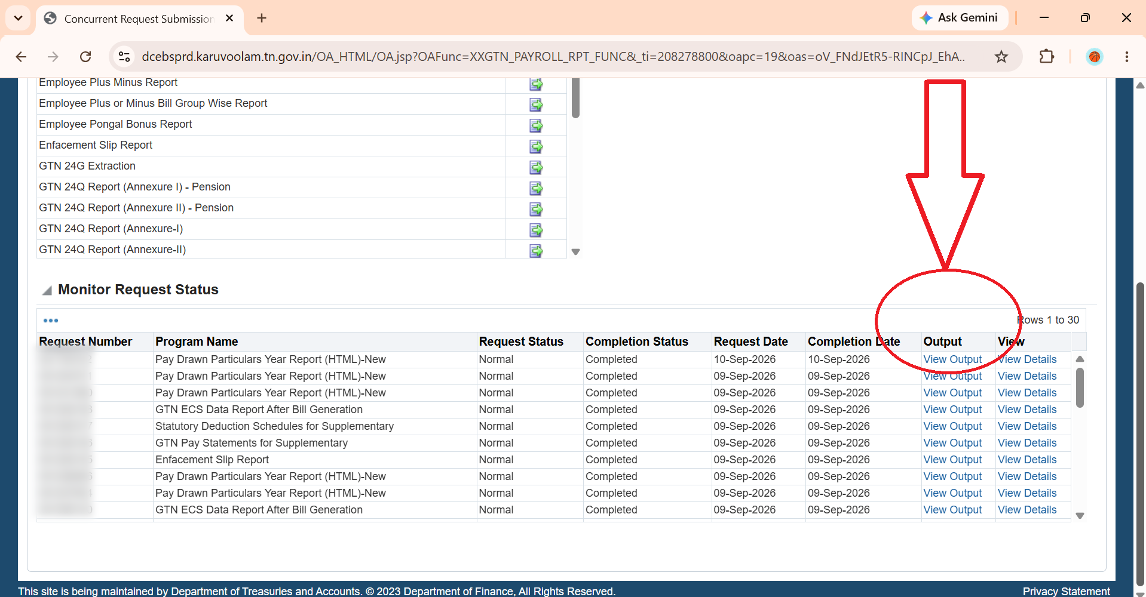Sort by Request Date column header

[x=750, y=341]
